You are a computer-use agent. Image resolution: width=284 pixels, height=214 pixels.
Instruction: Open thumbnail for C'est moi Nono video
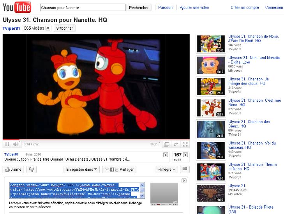211,108
